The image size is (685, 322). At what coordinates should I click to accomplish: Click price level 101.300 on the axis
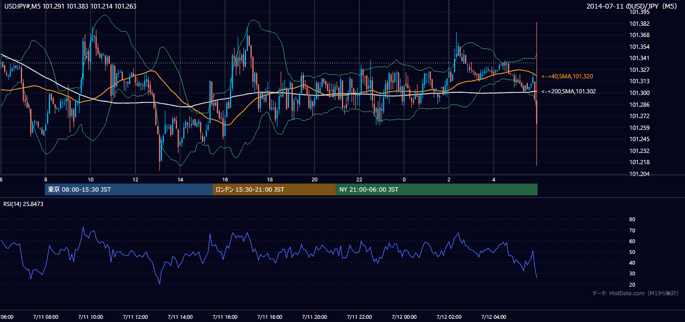639,93
